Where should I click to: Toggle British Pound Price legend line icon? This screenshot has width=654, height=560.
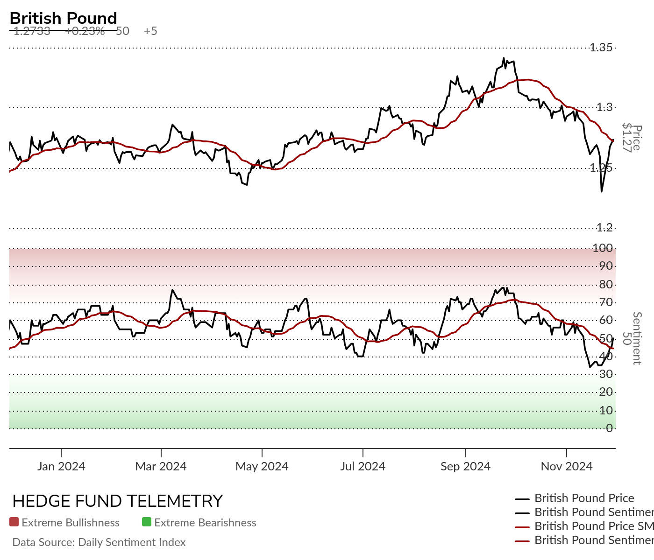point(522,499)
